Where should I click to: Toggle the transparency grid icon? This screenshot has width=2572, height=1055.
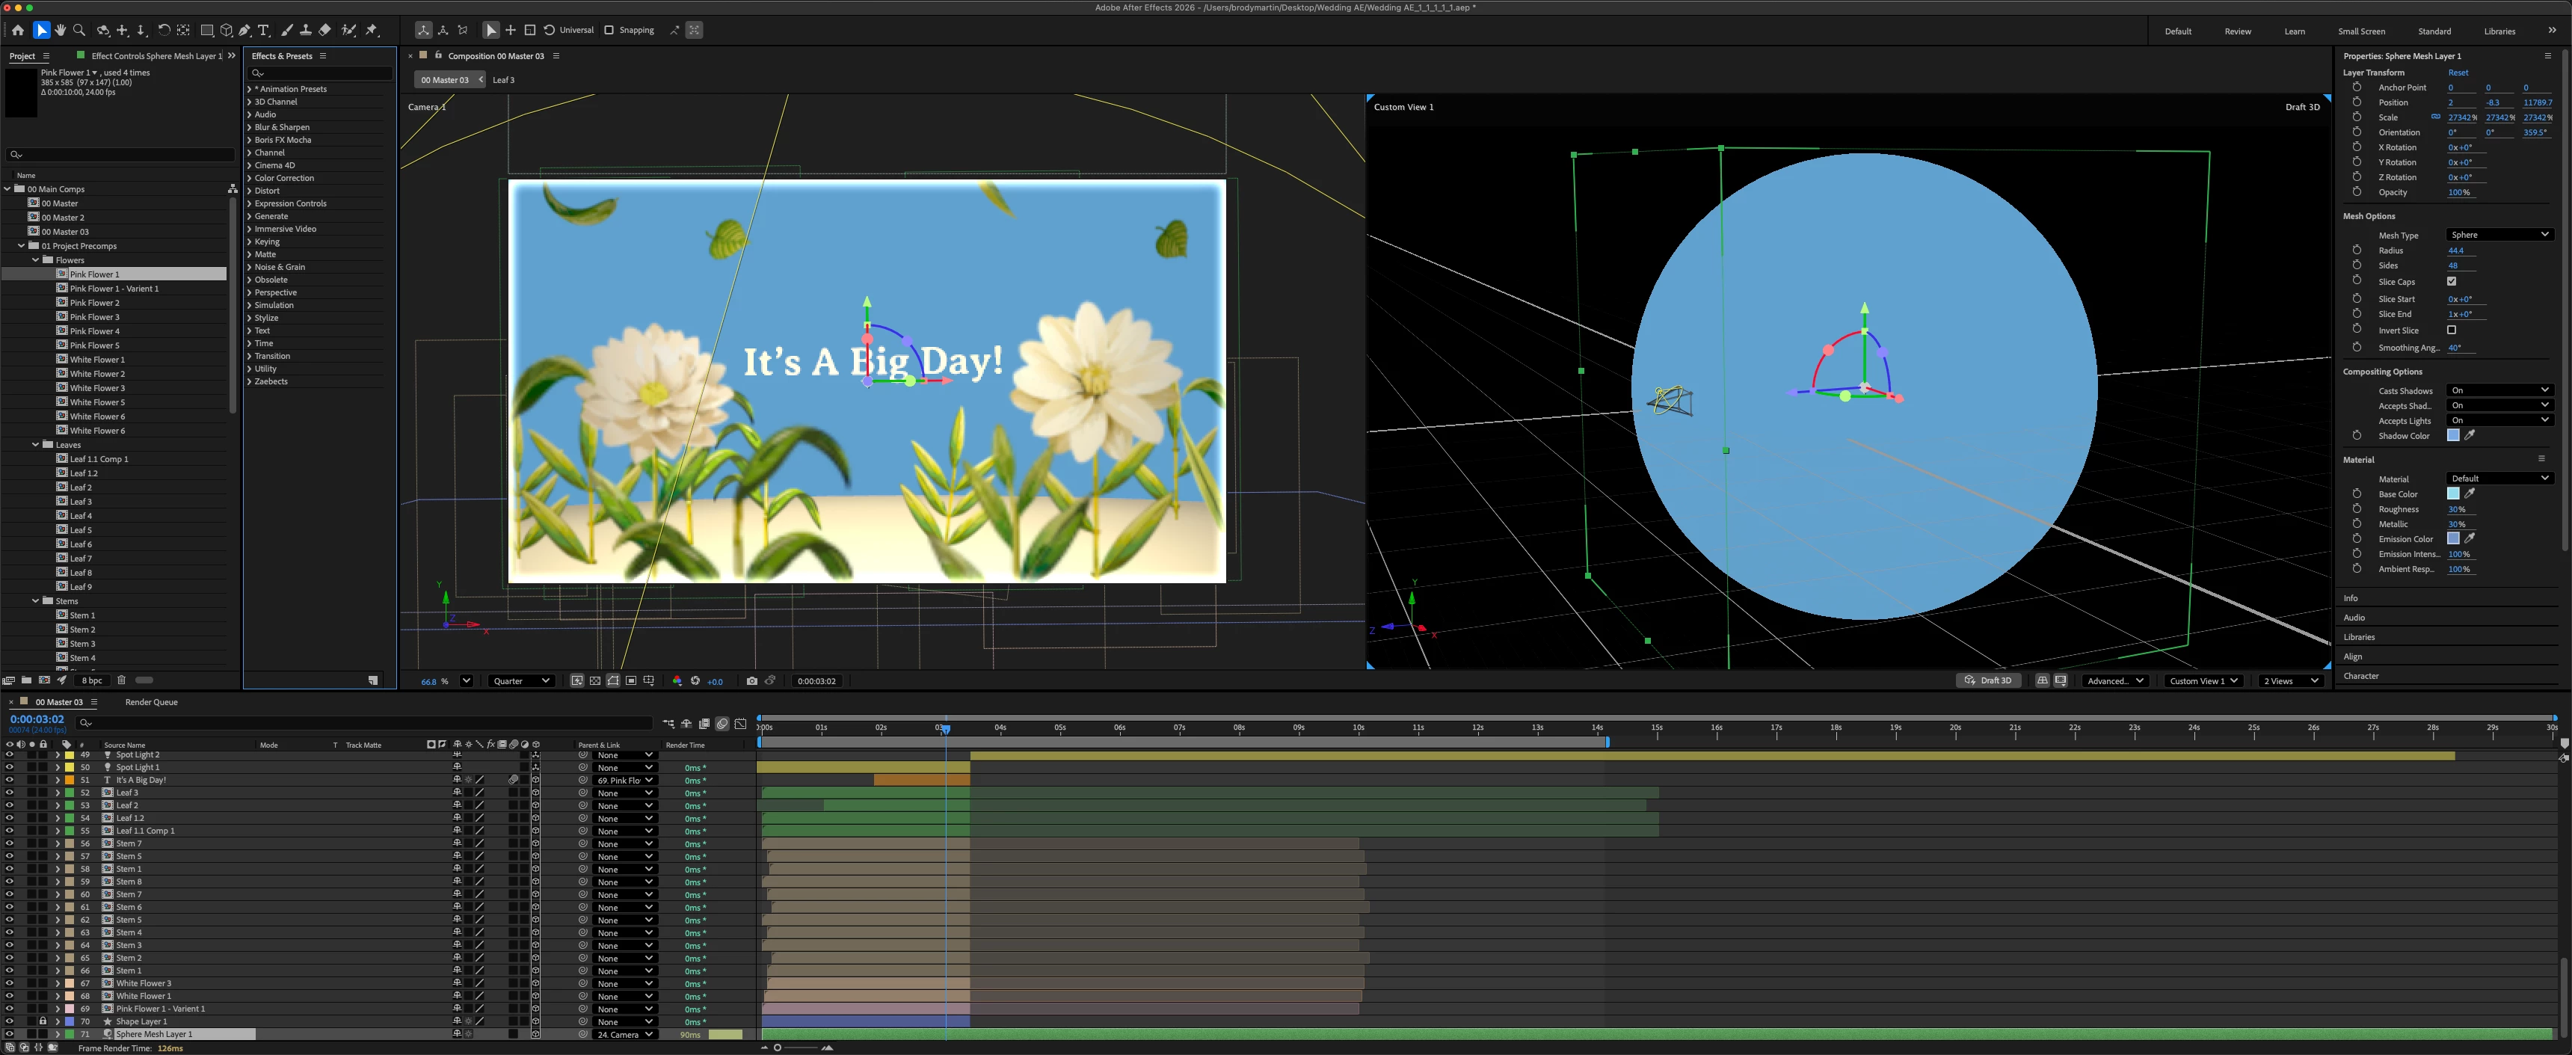coord(595,680)
